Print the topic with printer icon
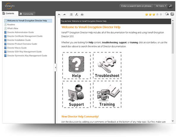The height and width of the screenshot is (137, 178). pos(82,15)
